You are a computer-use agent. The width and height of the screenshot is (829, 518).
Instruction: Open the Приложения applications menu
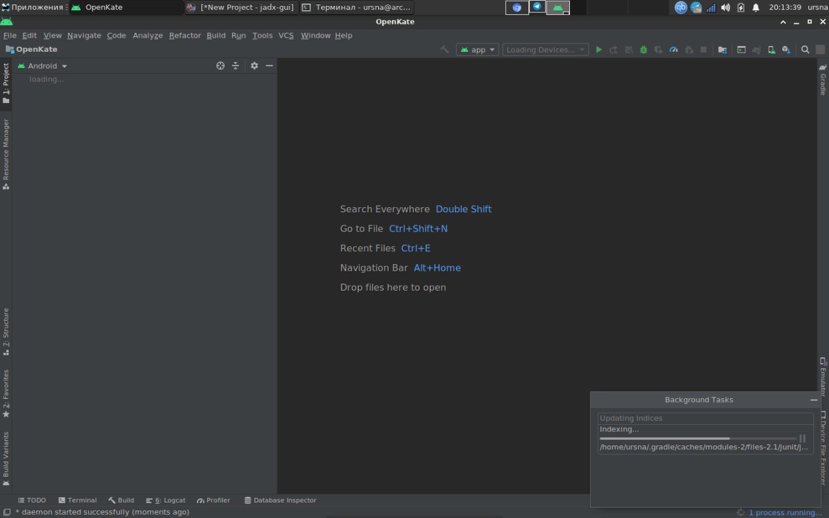click(x=34, y=8)
